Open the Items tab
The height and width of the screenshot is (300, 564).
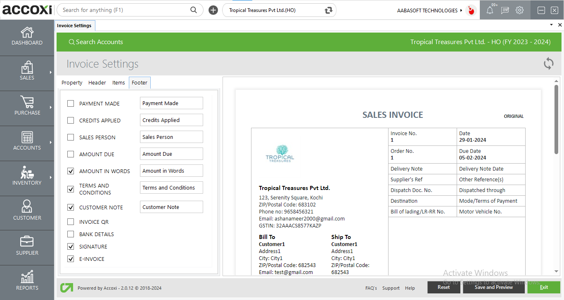coord(118,83)
